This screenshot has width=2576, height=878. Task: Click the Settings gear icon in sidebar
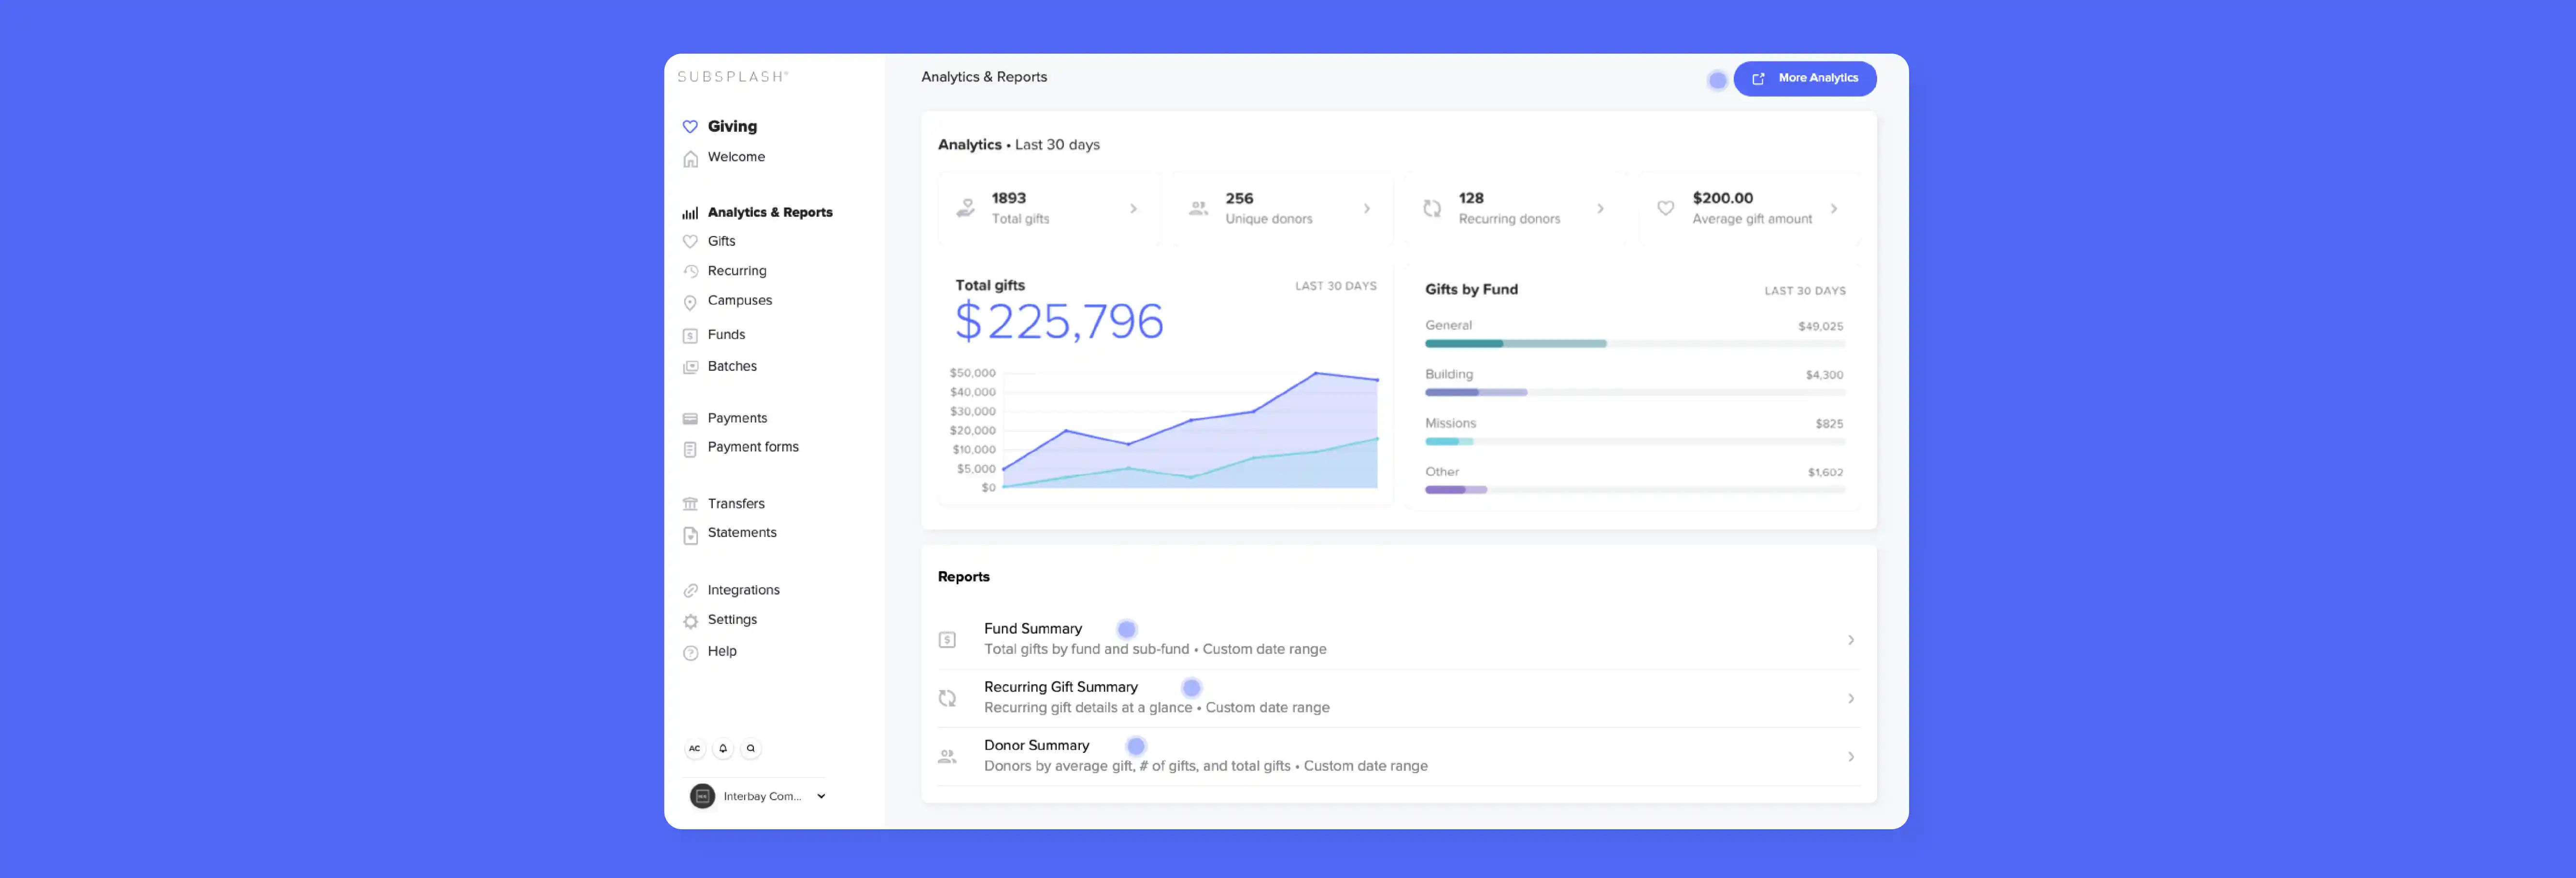(x=690, y=621)
